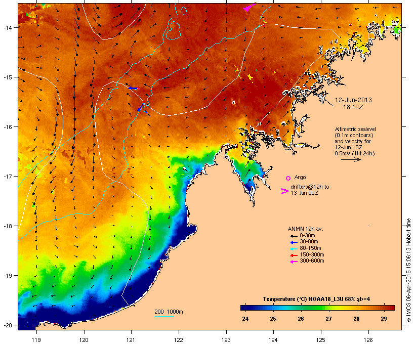Screen dimensions: 415x344
Task: Click the drifters@12h to legend label
Action: pos(310,187)
